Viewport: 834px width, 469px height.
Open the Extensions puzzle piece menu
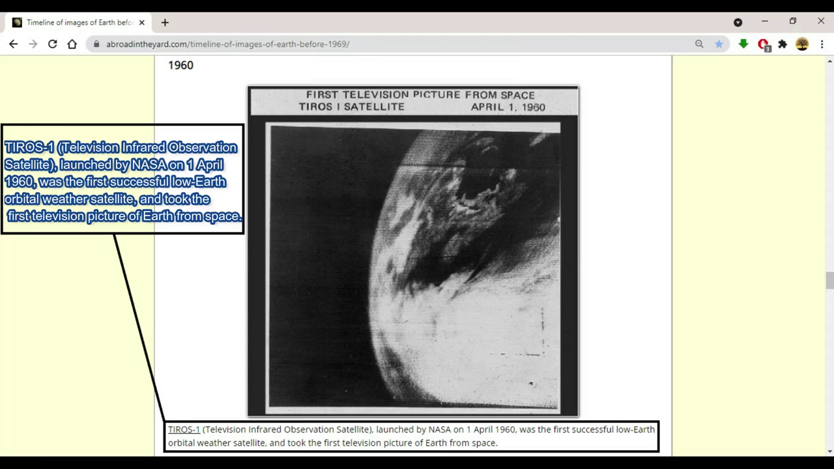783,44
